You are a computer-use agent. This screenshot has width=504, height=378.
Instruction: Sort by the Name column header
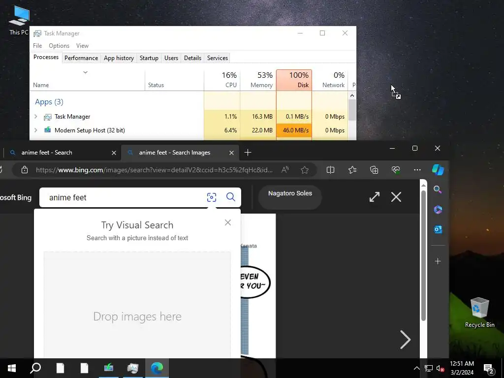click(x=88, y=80)
